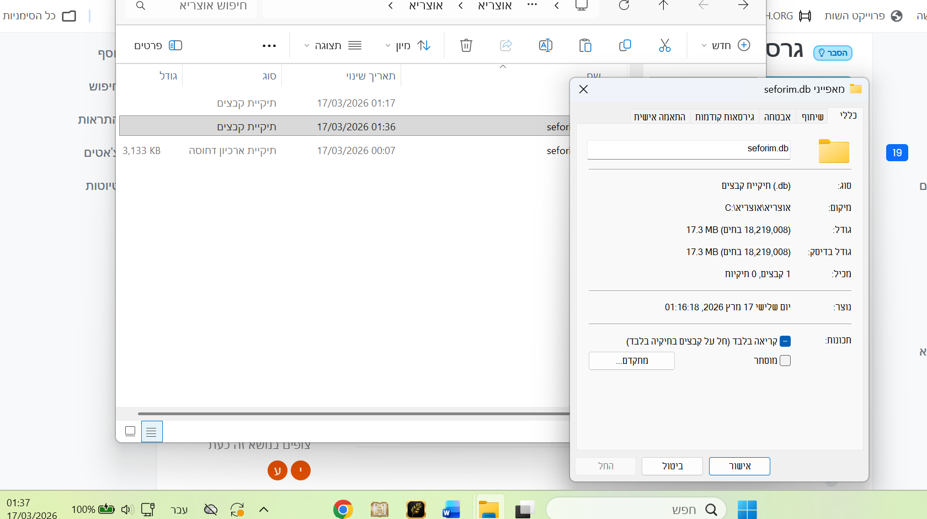Viewport: 927px width, 519px height.
Task: Open the book app icon on the taskbar
Action: point(379,510)
